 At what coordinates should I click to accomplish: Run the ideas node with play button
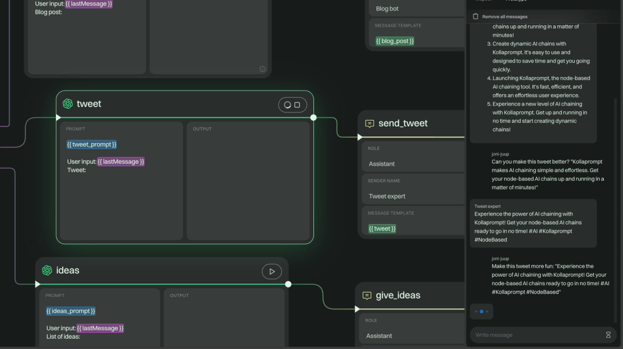click(272, 272)
